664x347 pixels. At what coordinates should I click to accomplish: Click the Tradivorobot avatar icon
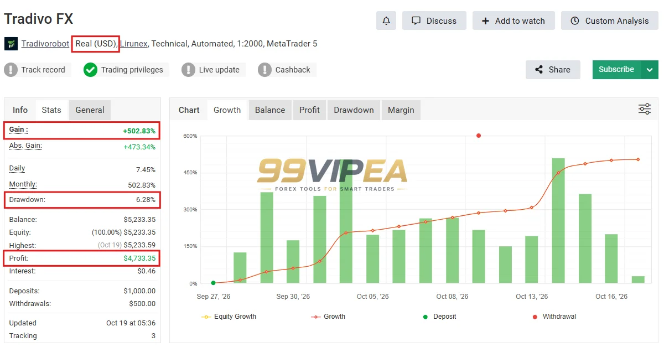(11, 44)
